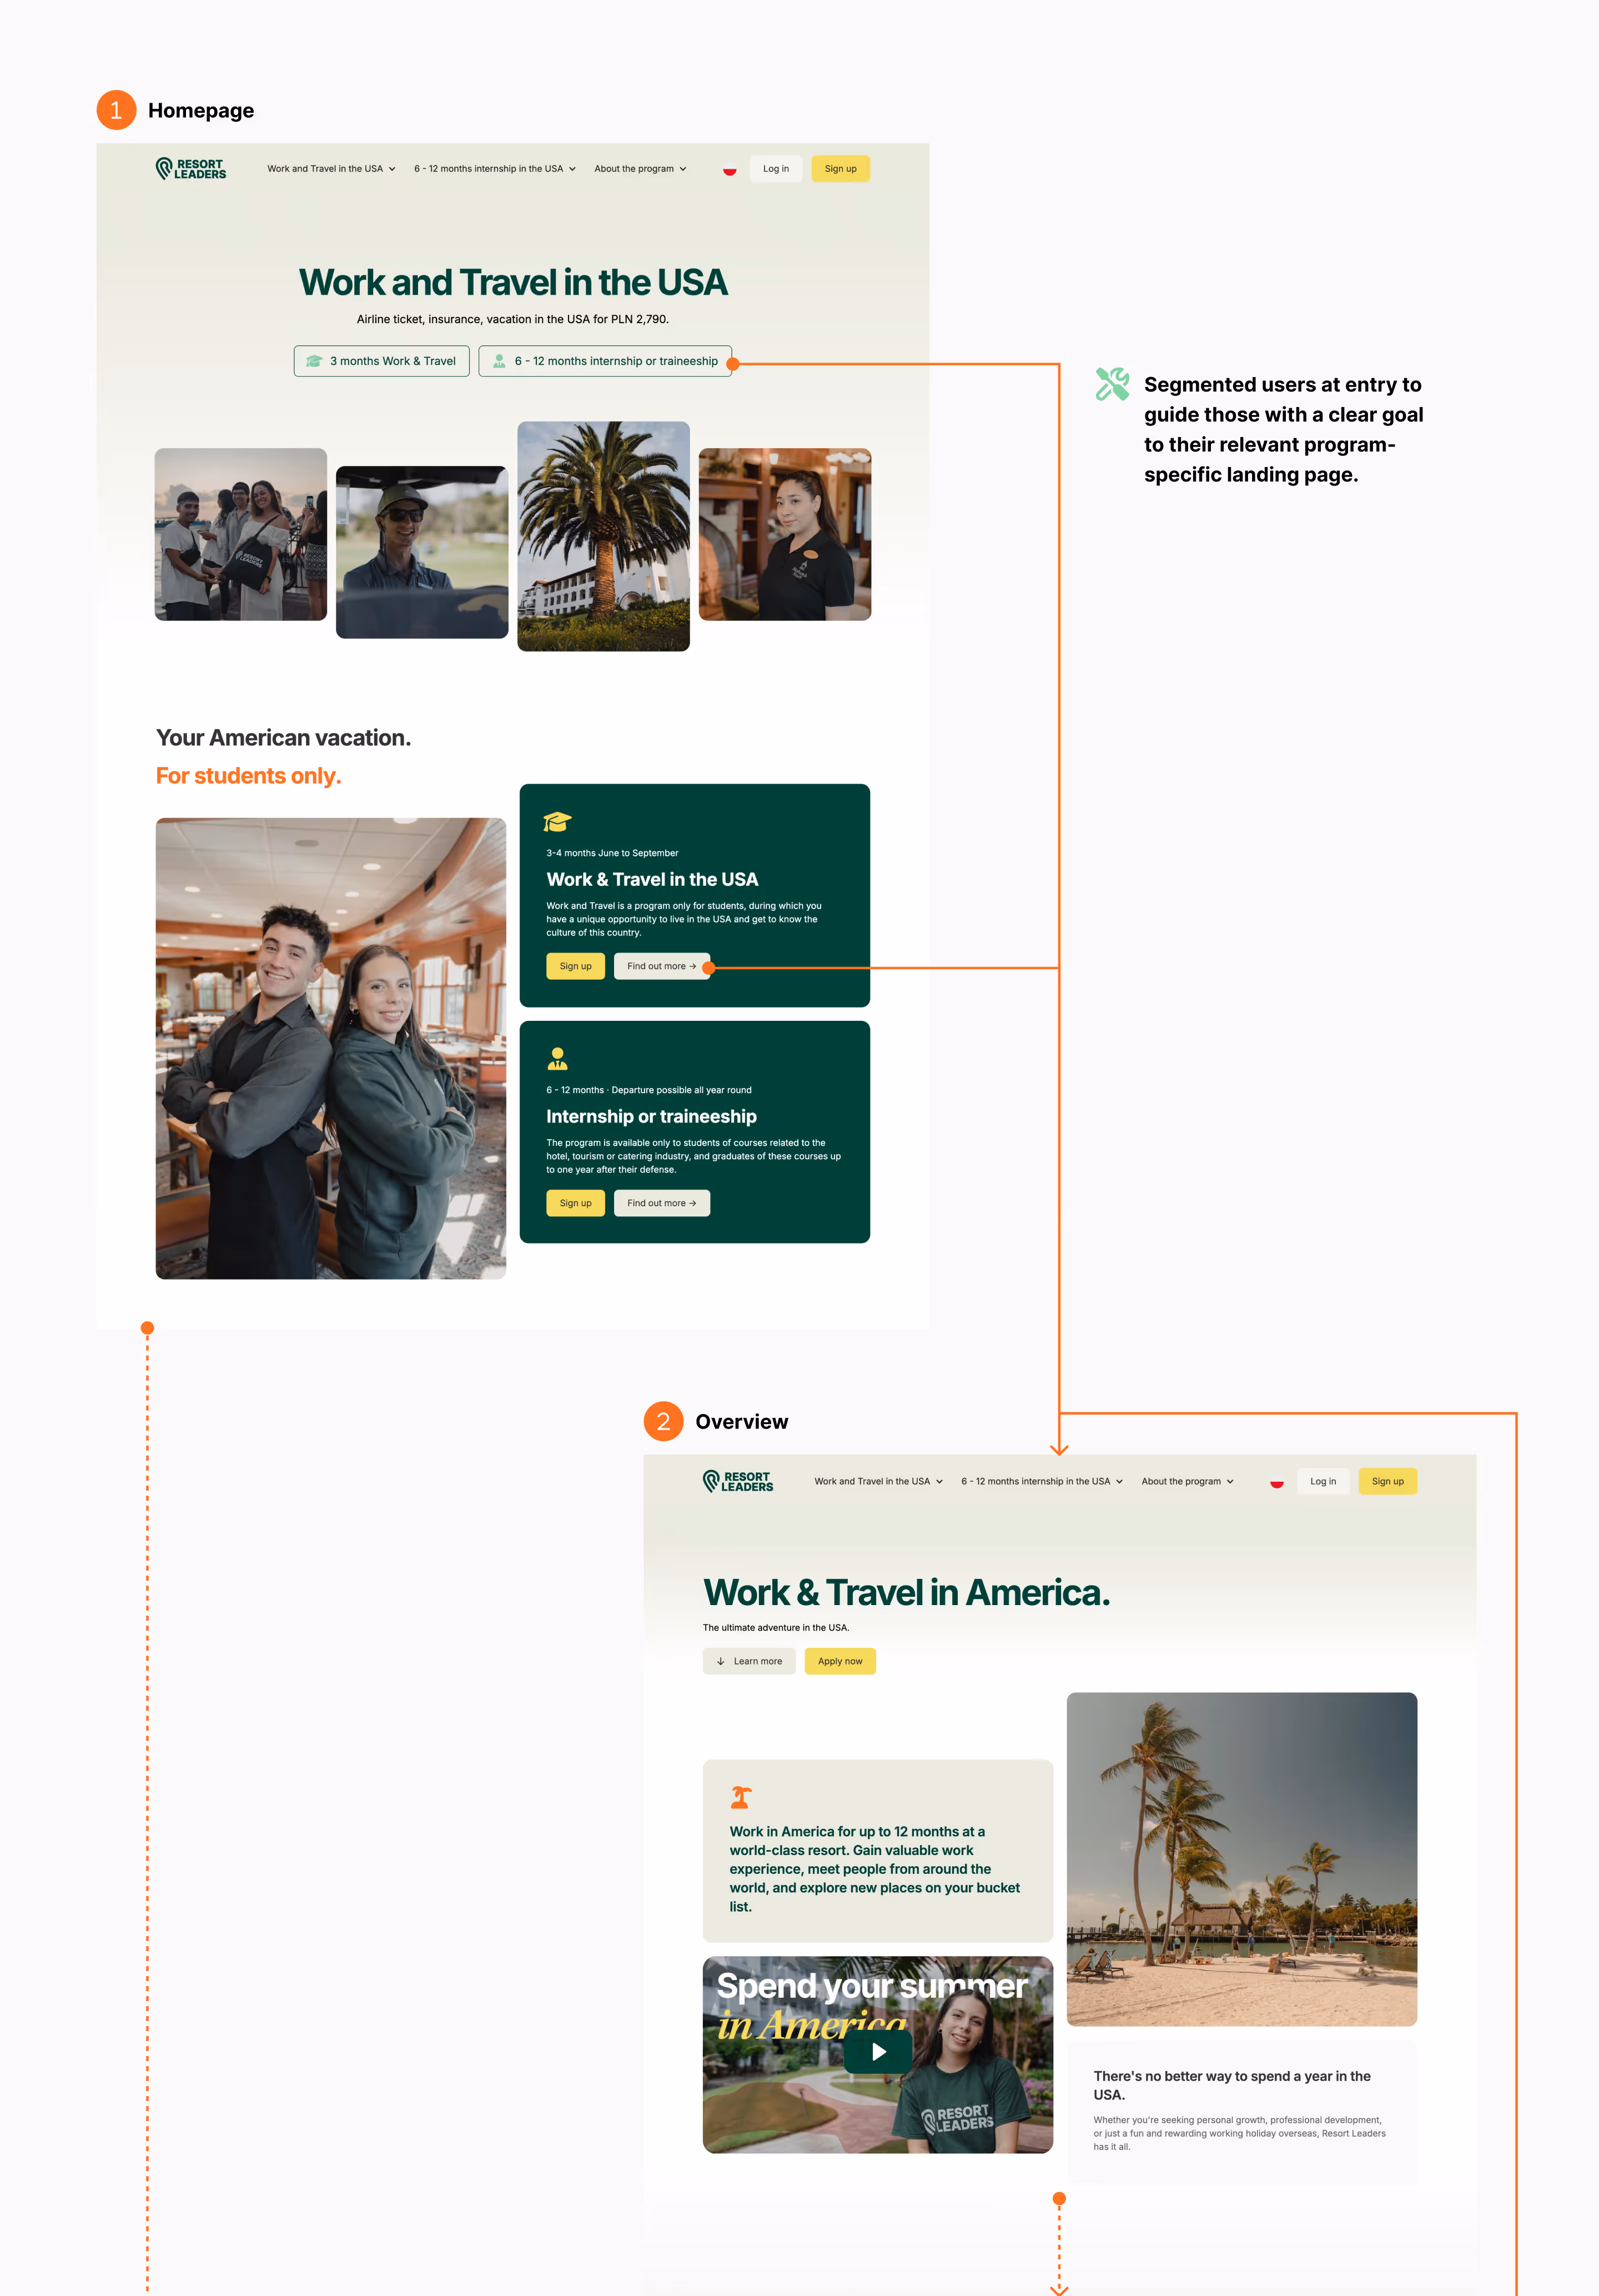
Task: Select 6 - 12 months internship or traineeship pill
Action: click(x=605, y=361)
